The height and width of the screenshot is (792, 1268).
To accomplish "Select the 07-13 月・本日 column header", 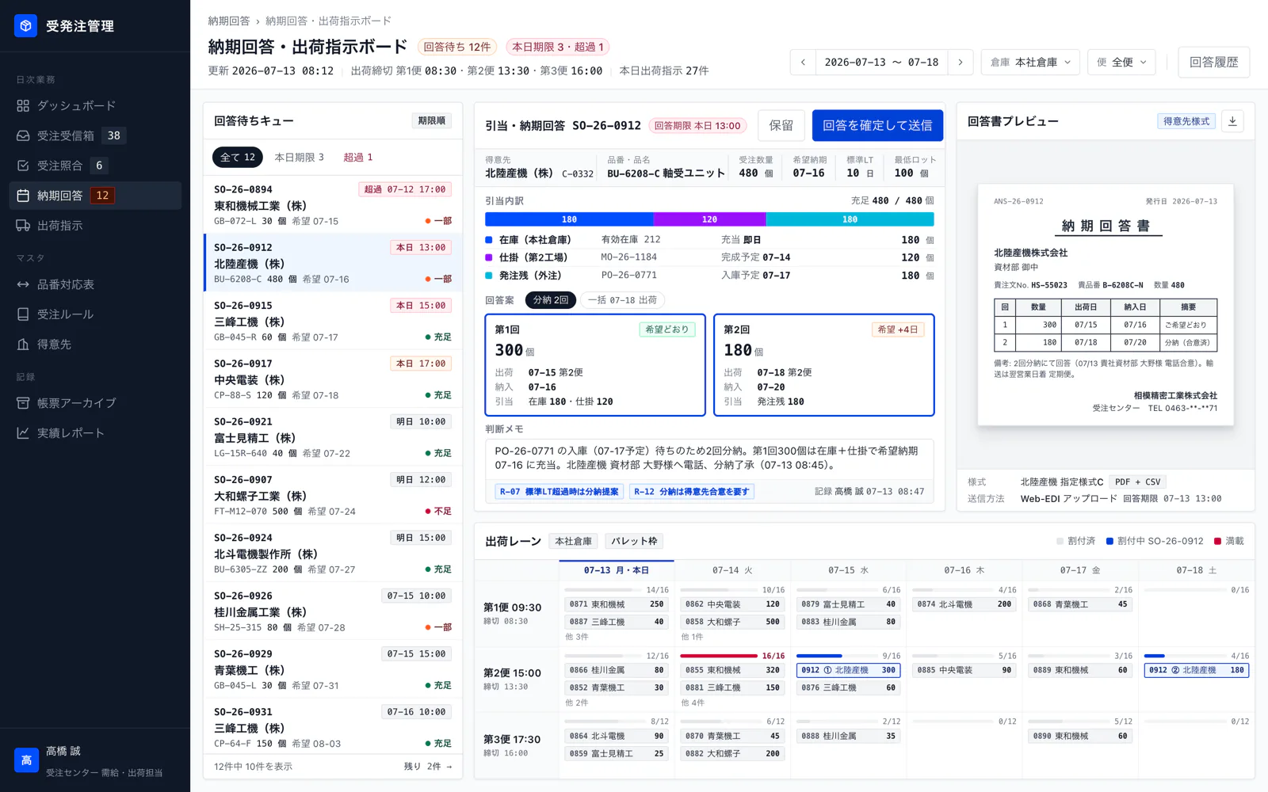I will tap(617, 570).
